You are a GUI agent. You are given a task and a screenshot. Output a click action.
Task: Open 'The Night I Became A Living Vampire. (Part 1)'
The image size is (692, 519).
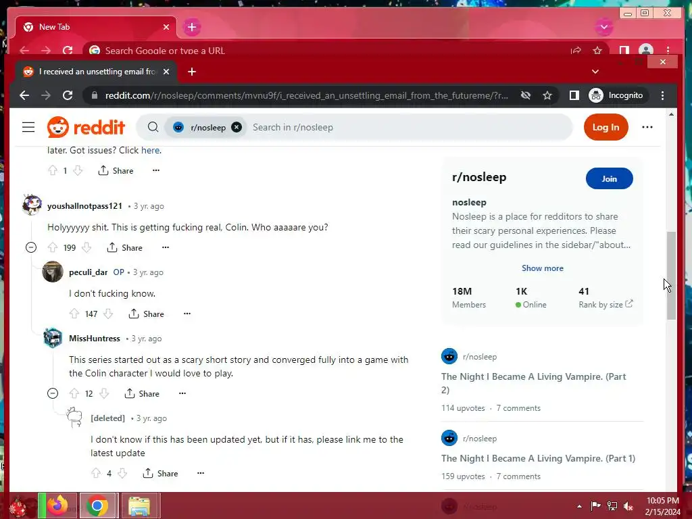[538, 458]
